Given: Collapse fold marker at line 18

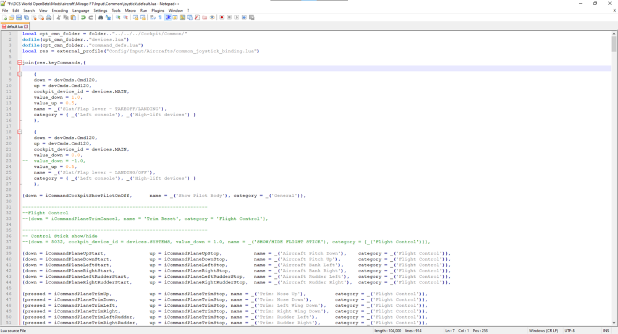Looking at the screenshot, I should coord(20,132).
